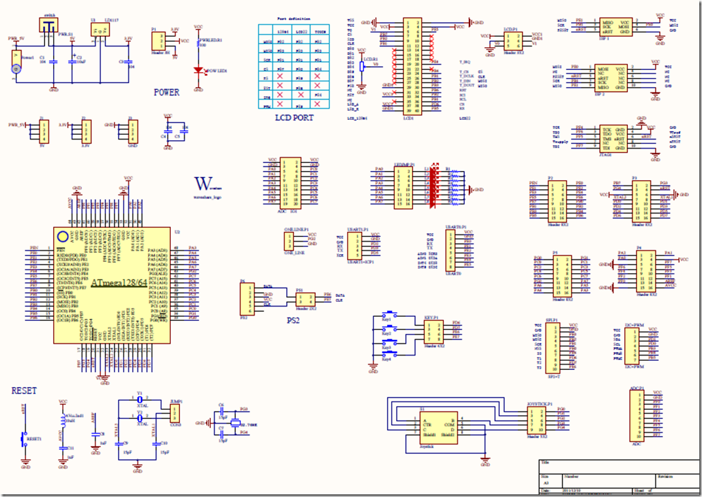Select the Port definition table
Screen dimensions: 702x497
tap(293, 66)
